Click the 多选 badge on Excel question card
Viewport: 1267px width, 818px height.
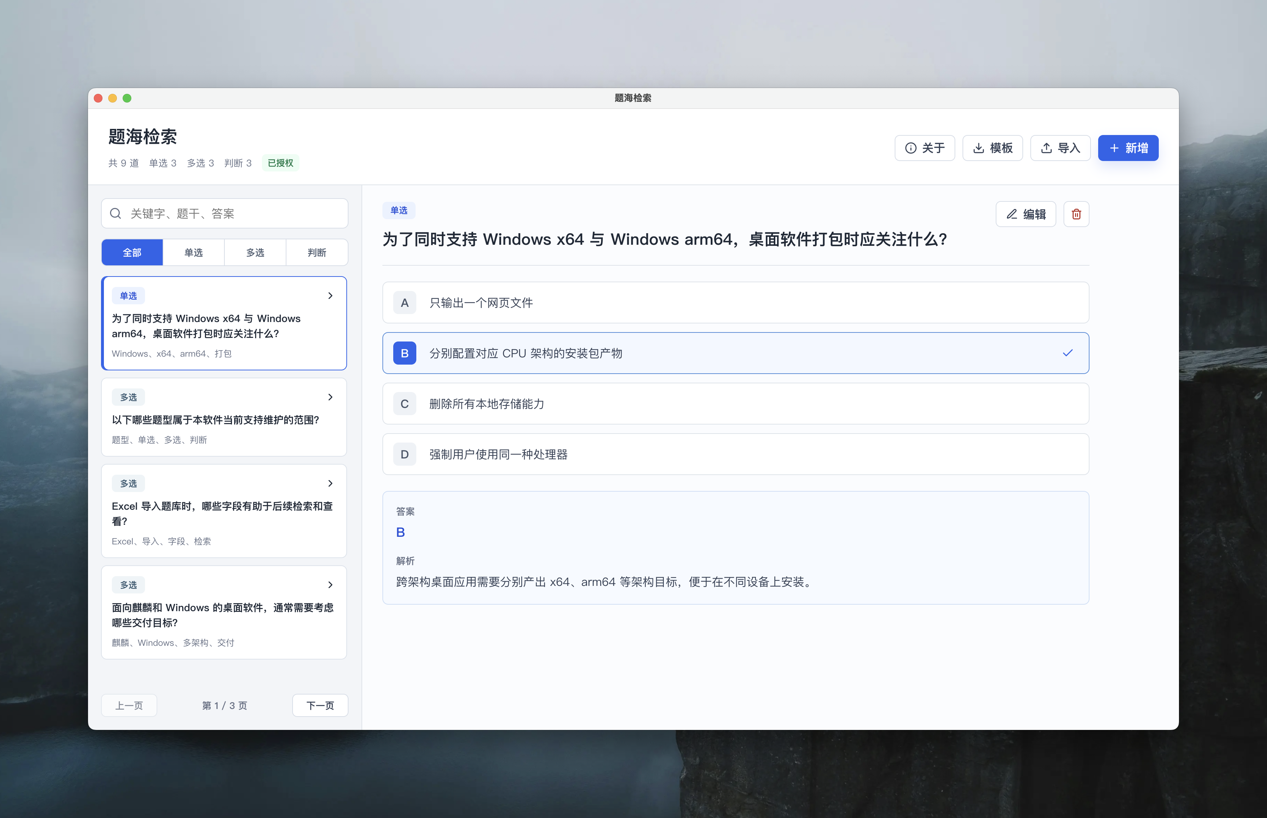click(128, 483)
